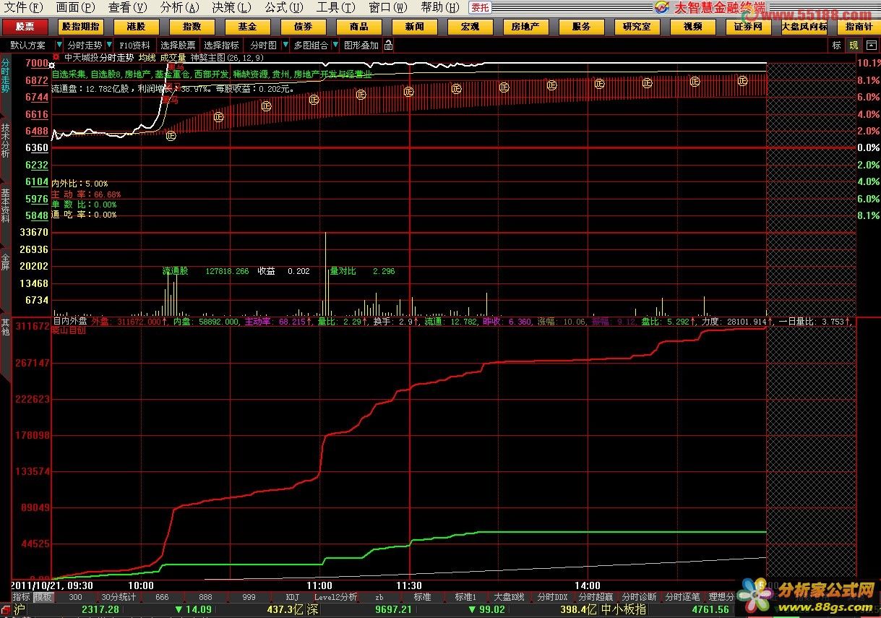Open the 新闻 section
This screenshot has width=881, height=618.
click(x=414, y=26)
